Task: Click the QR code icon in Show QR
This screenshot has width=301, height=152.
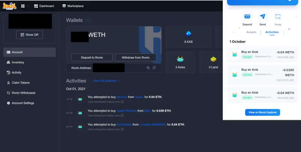Action: (22, 35)
